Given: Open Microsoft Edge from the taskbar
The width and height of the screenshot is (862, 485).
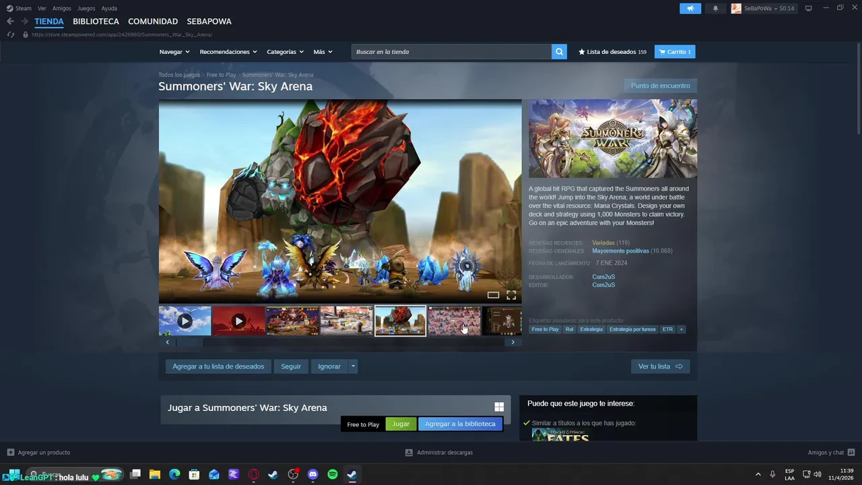Looking at the screenshot, I should coord(174,474).
